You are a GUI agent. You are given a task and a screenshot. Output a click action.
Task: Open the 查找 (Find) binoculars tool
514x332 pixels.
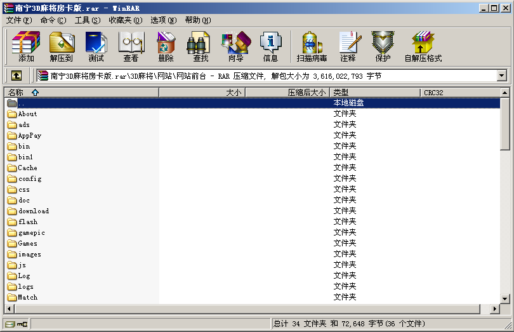201,46
